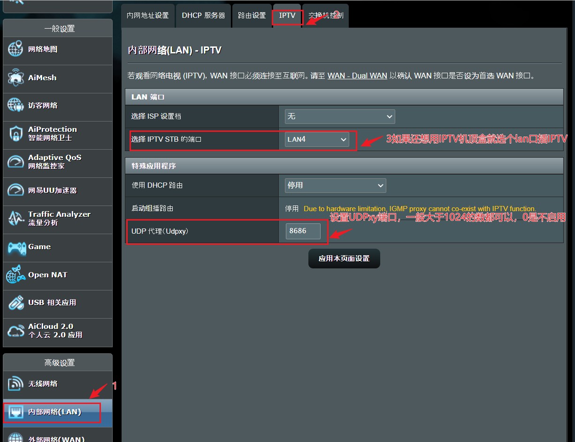Expand the IPTV STB 端口 dropdown

(x=317, y=139)
